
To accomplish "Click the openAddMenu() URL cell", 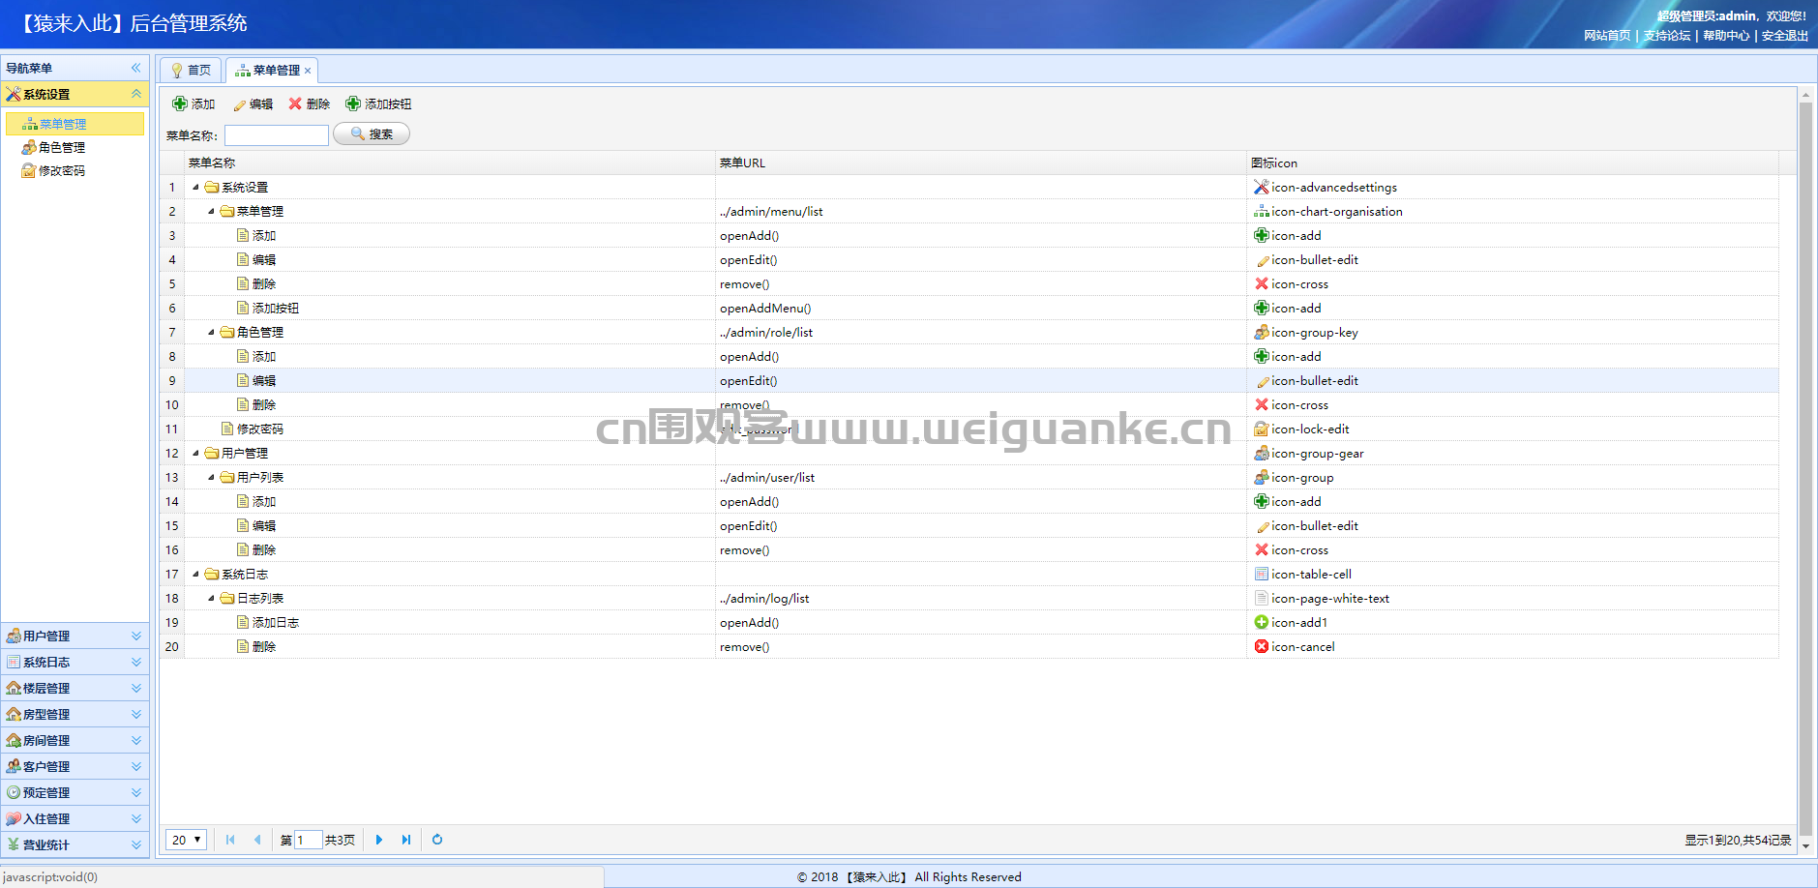I will (x=981, y=308).
